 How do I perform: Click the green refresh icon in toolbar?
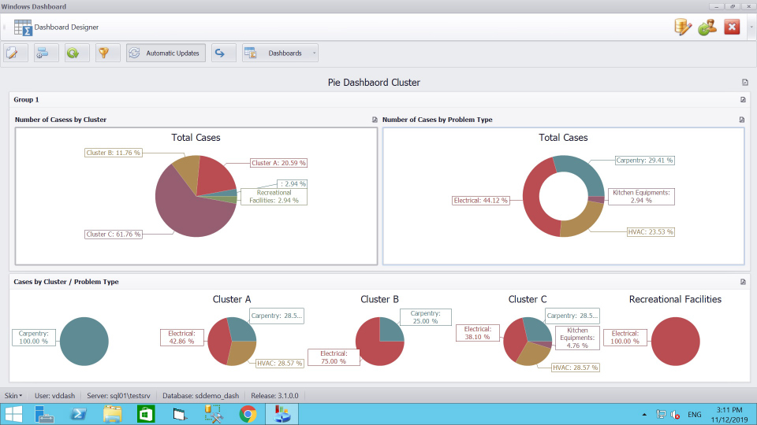coord(75,53)
